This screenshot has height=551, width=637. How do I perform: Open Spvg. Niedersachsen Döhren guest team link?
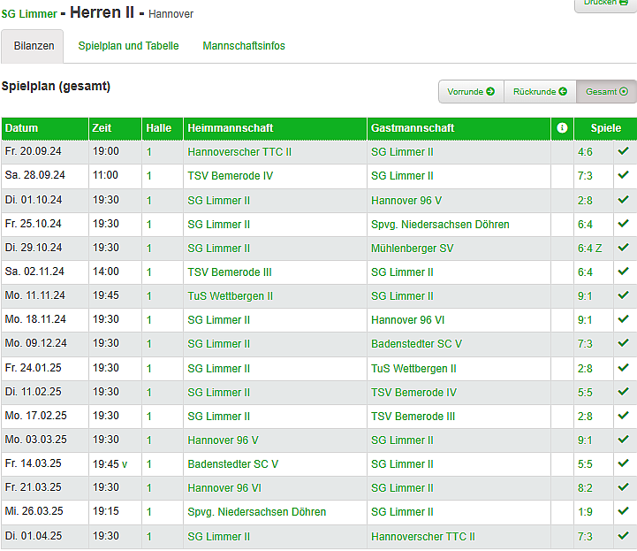click(439, 225)
